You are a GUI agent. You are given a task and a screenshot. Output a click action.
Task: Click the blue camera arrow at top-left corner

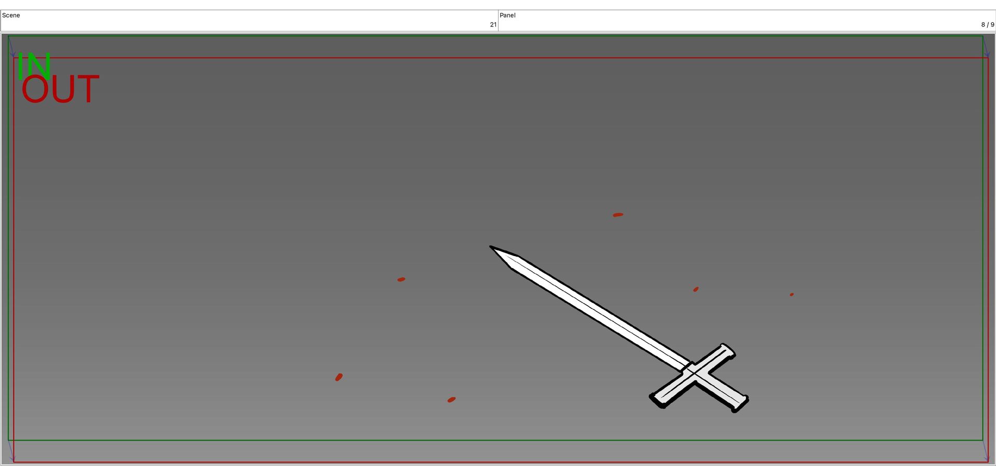[x=11, y=47]
